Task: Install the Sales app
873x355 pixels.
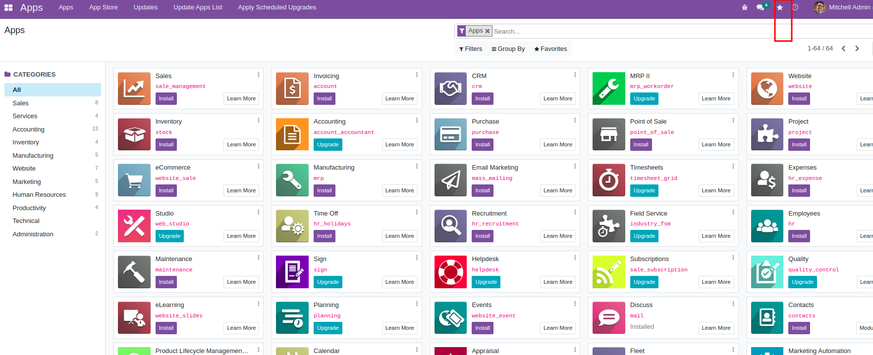Action: (166, 98)
